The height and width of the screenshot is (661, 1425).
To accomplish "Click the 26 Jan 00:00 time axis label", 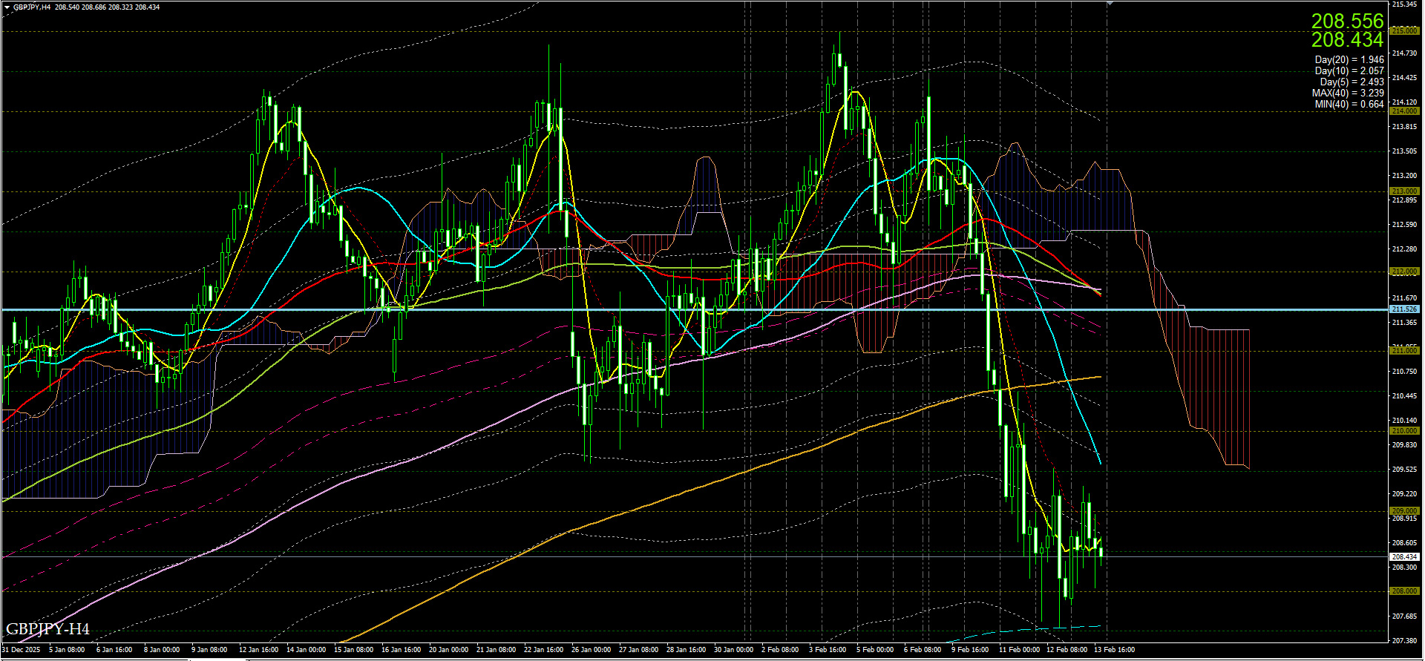I will point(591,650).
